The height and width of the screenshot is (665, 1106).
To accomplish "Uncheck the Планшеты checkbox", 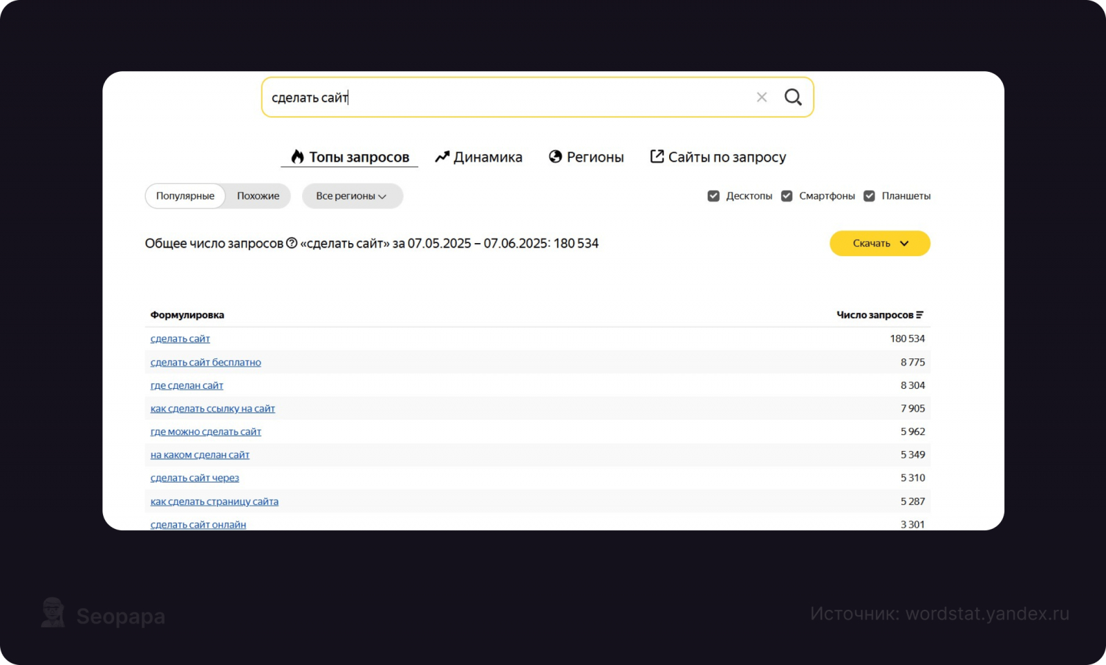I will pos(870,196).
